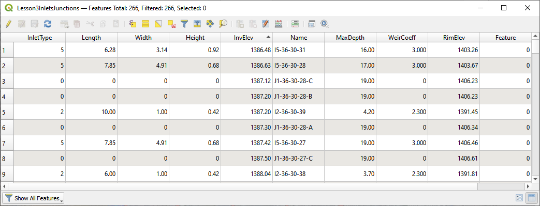
Task: Toggle editing mode with the pencil icon
Action: 9,24
